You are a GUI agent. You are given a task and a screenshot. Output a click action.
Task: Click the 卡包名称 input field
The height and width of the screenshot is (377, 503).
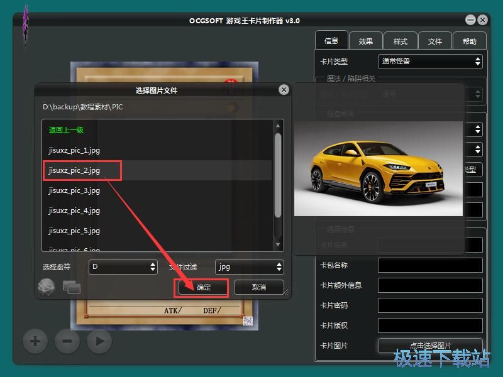coord(430,265)
